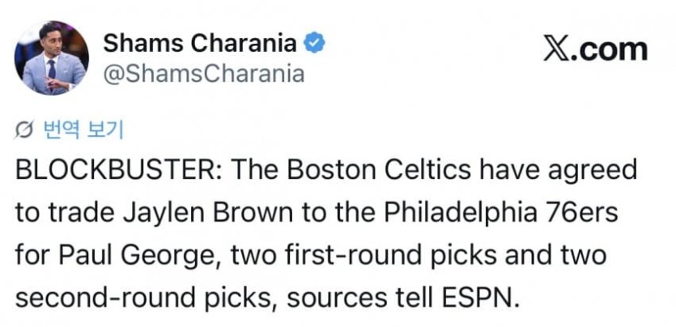This screenshot has height=327, width=676.
Task: Click the .com text of X.com watermark
Action: pyautogui.click(x=611, y=50)
